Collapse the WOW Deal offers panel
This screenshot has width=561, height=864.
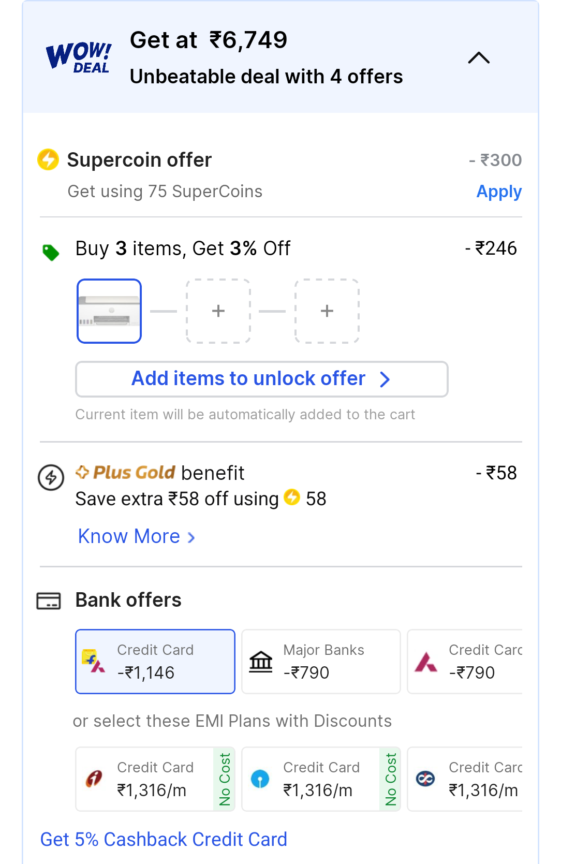479,57
